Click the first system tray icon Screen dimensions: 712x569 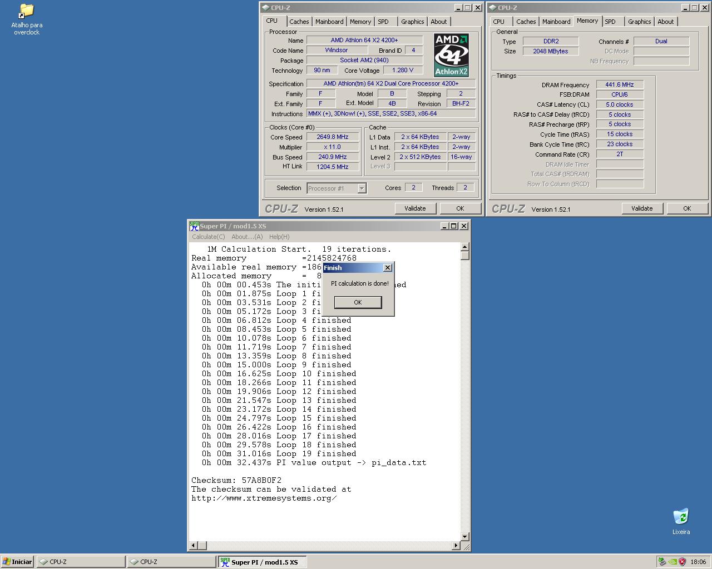coord(662,562)
